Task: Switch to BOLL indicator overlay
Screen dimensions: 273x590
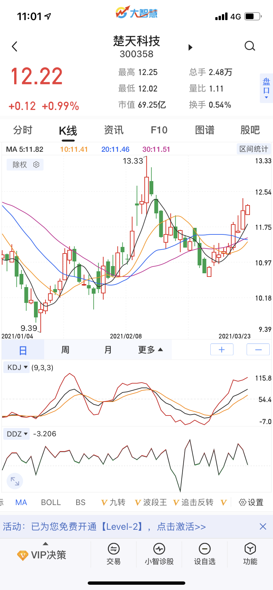Action: tap(51, 502)
